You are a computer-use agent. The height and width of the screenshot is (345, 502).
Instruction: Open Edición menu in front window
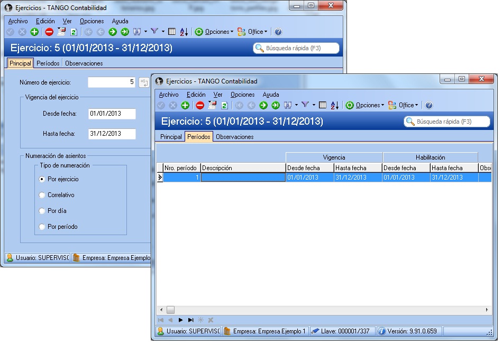click(196, 95)
